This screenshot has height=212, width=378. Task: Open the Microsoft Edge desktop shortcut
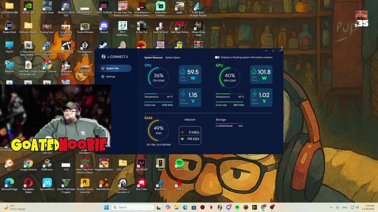tap(9, 185)
